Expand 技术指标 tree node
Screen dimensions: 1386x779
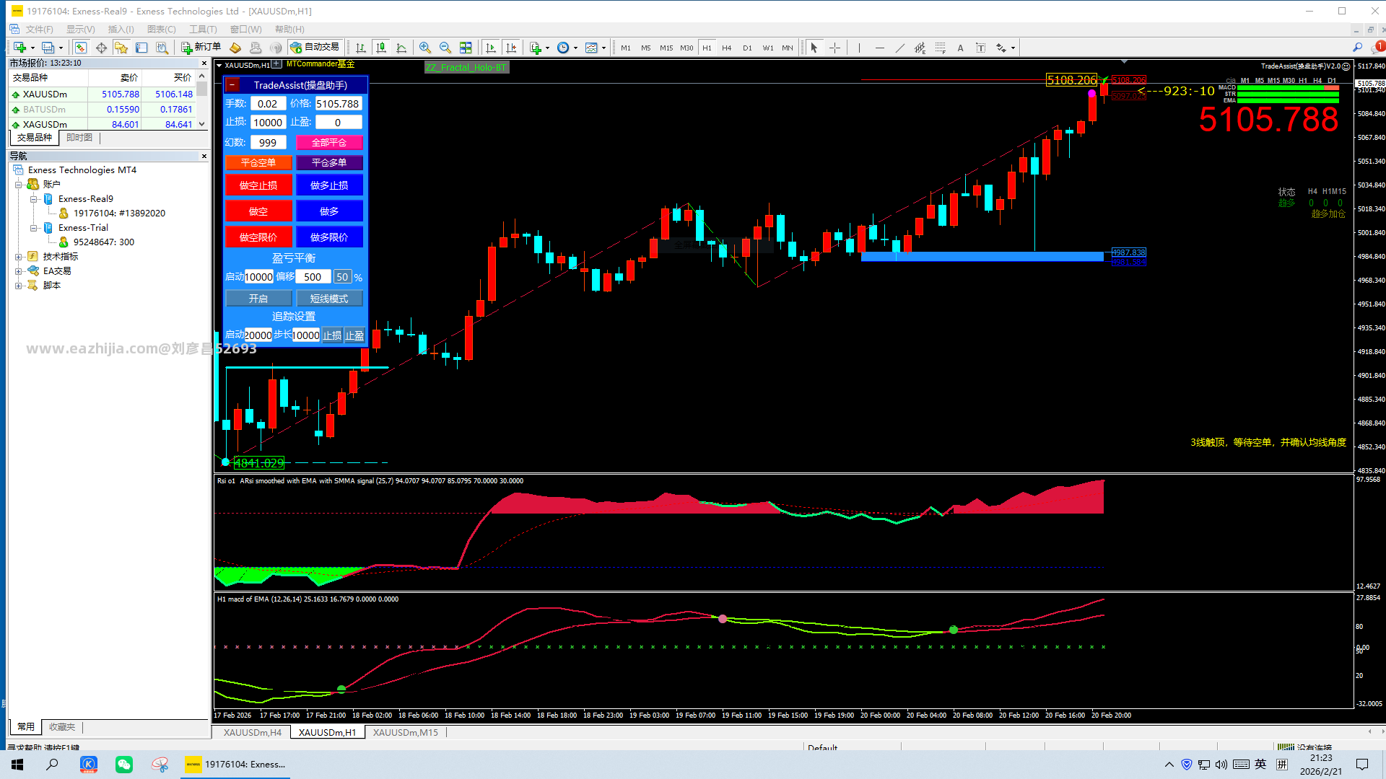pyautogui.click(x=19, y=257)
